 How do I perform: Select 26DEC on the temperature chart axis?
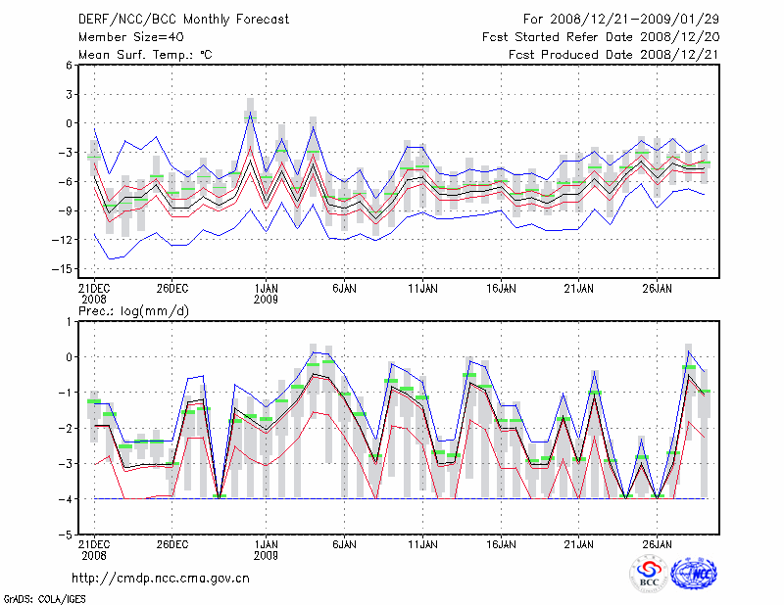point(172,289)
